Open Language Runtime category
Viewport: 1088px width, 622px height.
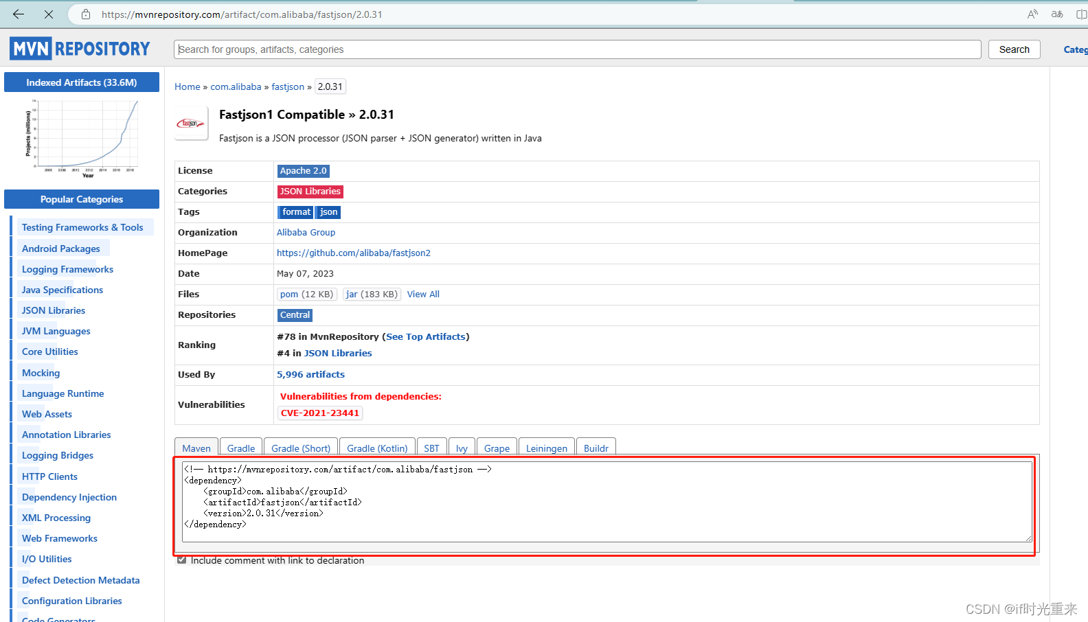tap(63, 393)
